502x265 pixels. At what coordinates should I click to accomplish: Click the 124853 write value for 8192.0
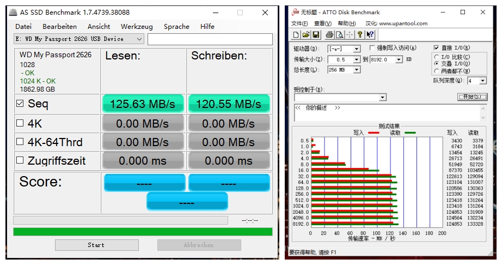pos(454,224)
